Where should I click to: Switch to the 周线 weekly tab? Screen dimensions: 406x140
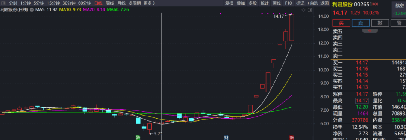click(110, 3)
